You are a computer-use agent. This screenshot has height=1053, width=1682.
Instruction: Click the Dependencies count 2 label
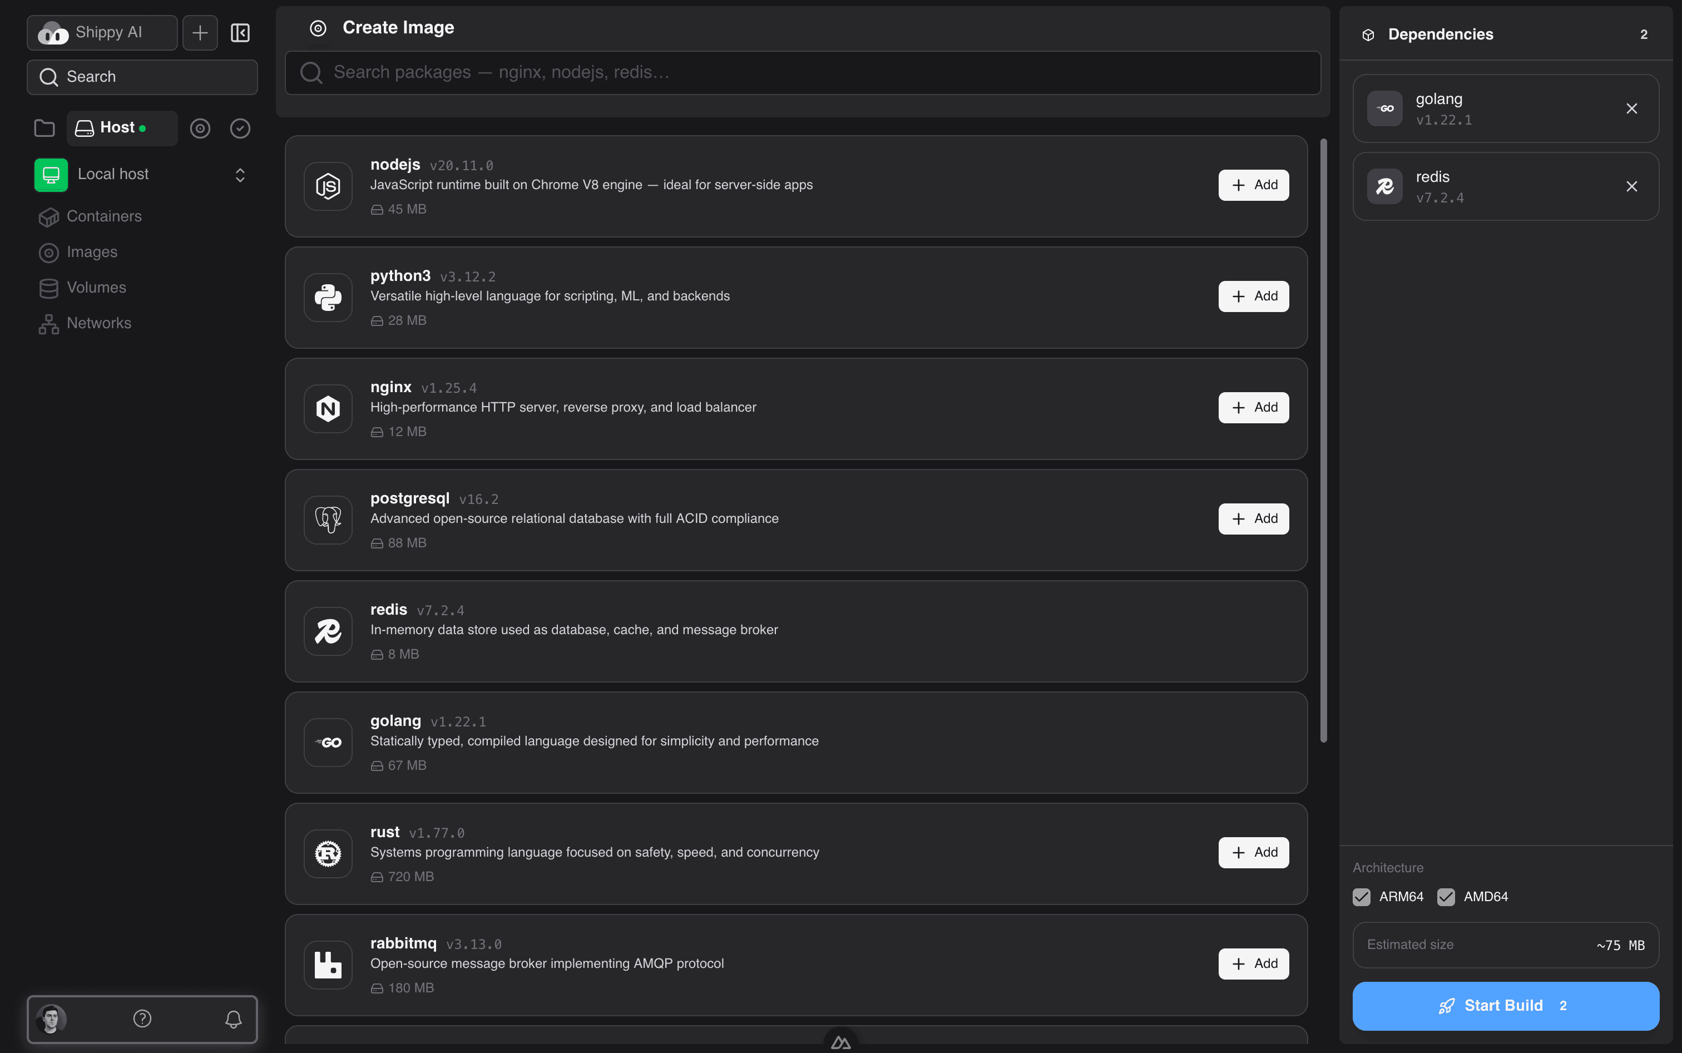(1644, 35)
